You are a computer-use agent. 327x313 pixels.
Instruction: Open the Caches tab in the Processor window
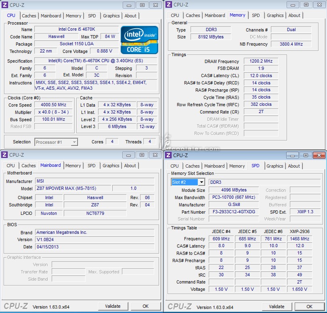pos(29,16)
